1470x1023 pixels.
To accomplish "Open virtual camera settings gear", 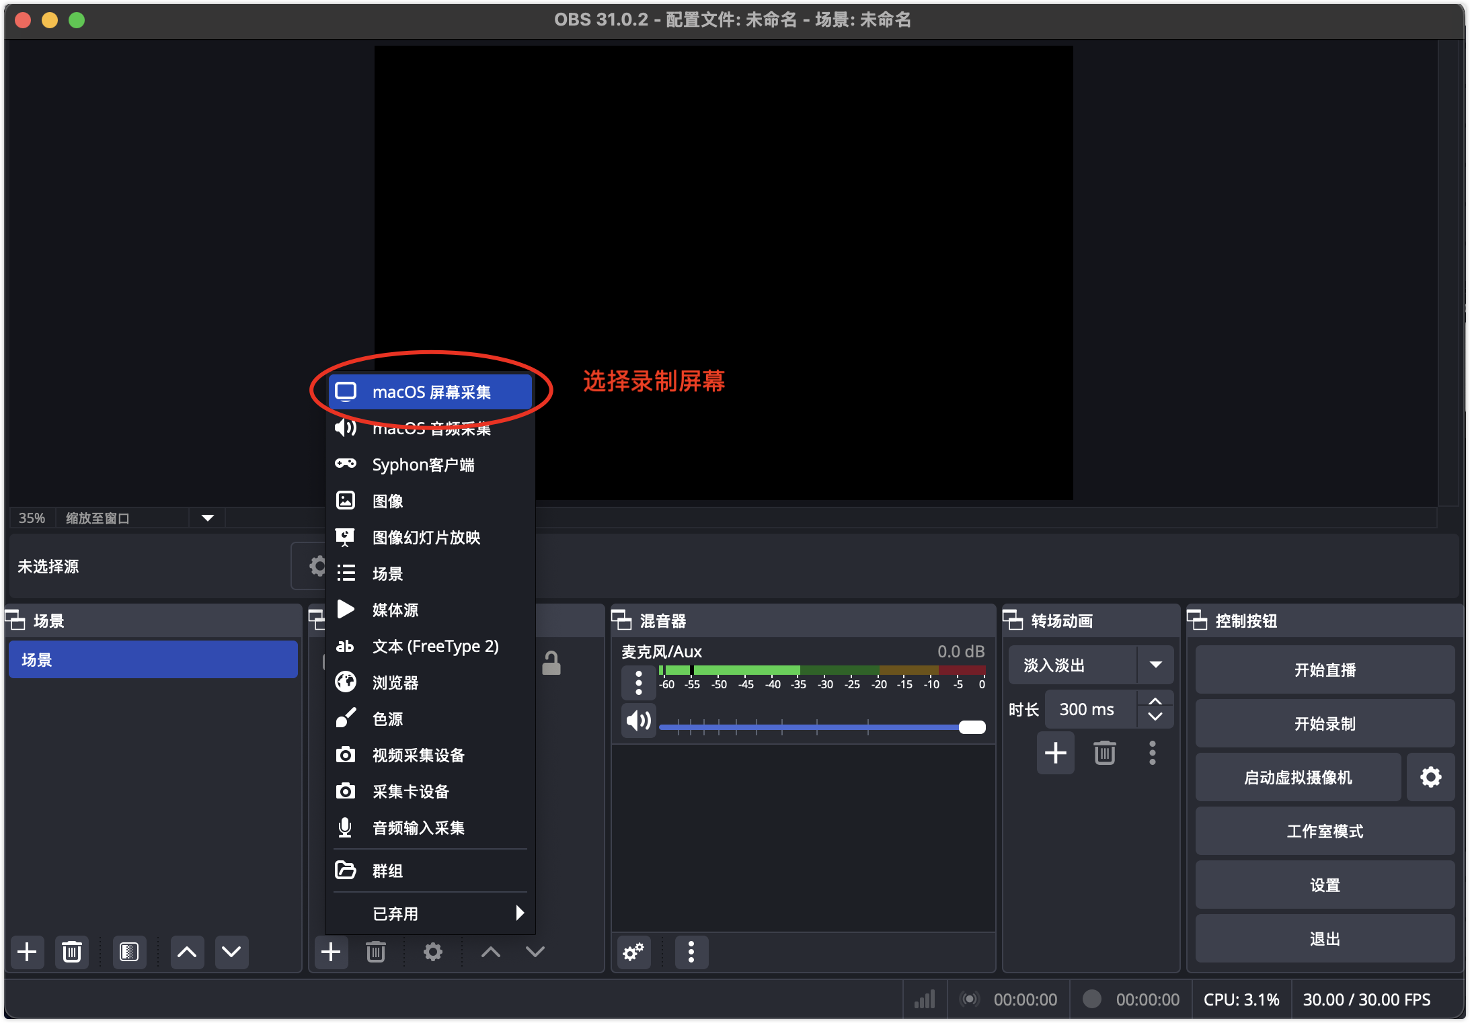I will (x=1430, y=777).
